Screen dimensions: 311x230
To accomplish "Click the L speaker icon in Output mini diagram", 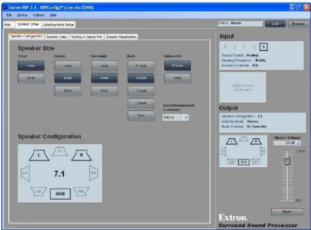I will pyautogui.click(x=232, y=141).
